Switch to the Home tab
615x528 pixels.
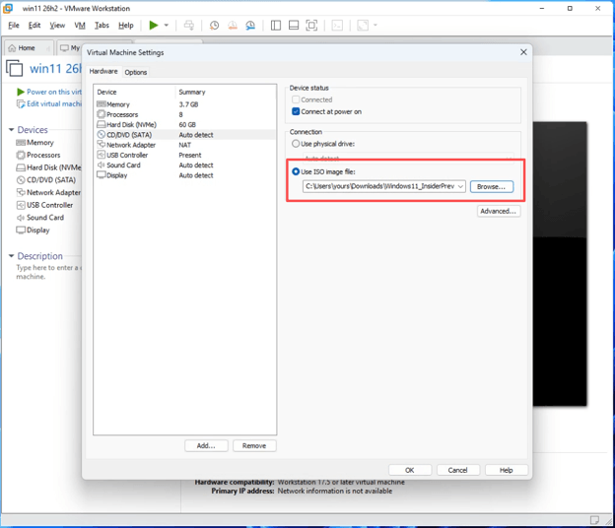tap(27, 48)
